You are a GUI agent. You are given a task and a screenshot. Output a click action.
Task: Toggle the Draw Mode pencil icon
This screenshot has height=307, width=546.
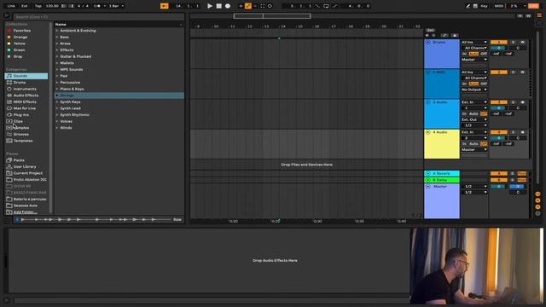point(468,6)
